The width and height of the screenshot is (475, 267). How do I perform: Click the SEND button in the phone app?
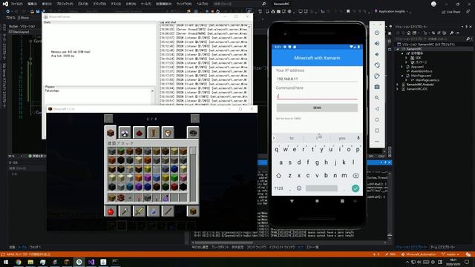pos(317,108)
